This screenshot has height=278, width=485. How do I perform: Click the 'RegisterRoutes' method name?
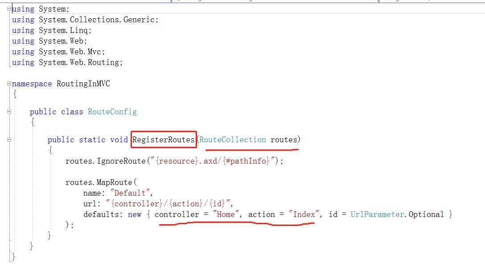click(164, 140)
